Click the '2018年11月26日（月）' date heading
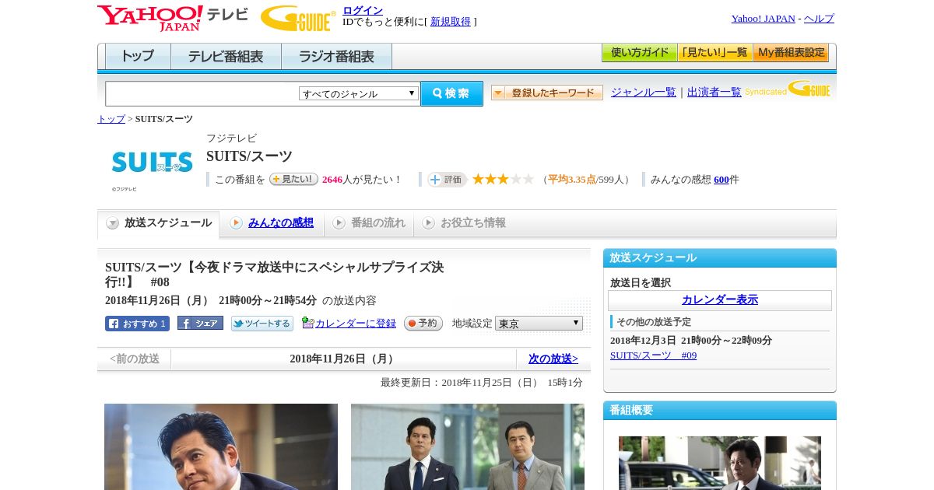Image resolution: width=934 pixels, height=490 pixels. click(343, 359)
